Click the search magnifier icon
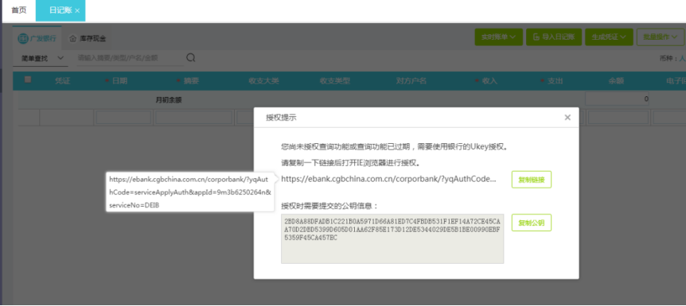 coord(191,58)
